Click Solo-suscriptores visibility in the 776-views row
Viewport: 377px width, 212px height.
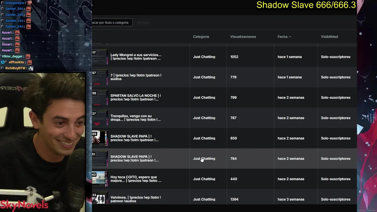[x=335, y=77]
